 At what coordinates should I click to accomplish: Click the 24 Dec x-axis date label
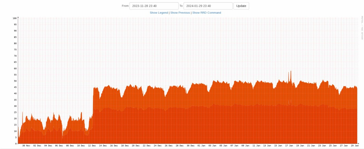click(157, 146)
